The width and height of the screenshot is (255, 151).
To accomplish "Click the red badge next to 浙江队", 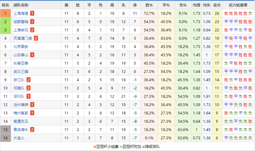I will (28, 80).
